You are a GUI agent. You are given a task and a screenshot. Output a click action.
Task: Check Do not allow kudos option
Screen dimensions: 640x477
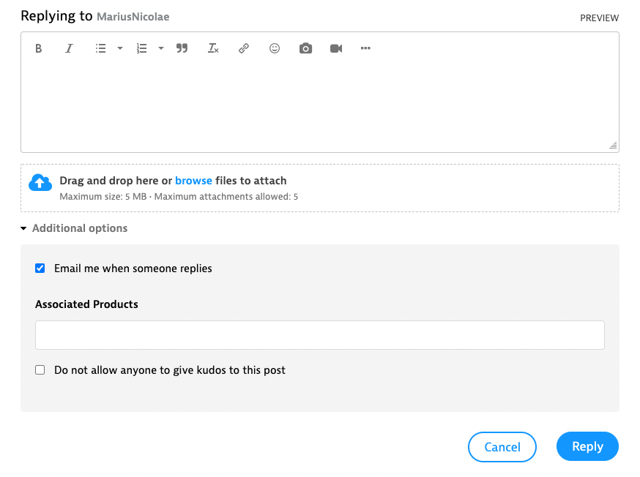pyautogui.click(x=40, y=370)
